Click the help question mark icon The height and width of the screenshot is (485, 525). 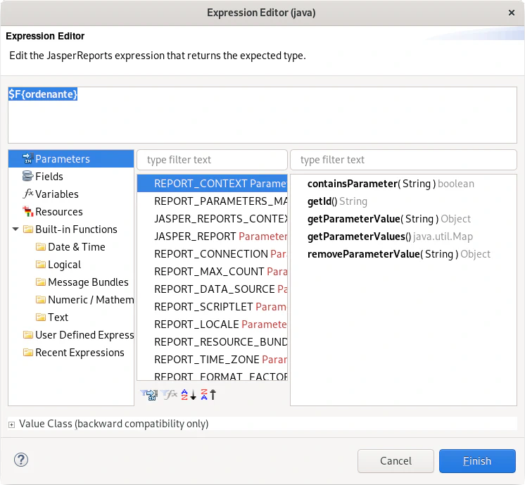(20, 460)
